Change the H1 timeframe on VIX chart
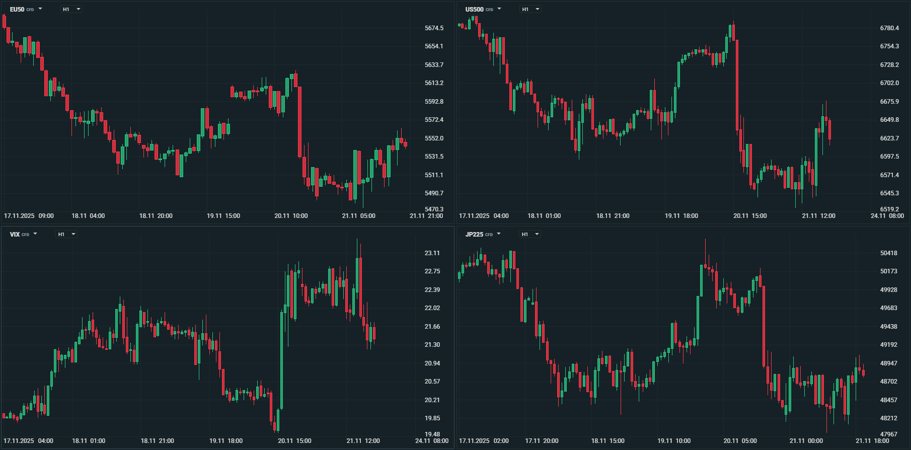Image resolution: width=911 pixels, height=450 pixels. tap(66, 234)
